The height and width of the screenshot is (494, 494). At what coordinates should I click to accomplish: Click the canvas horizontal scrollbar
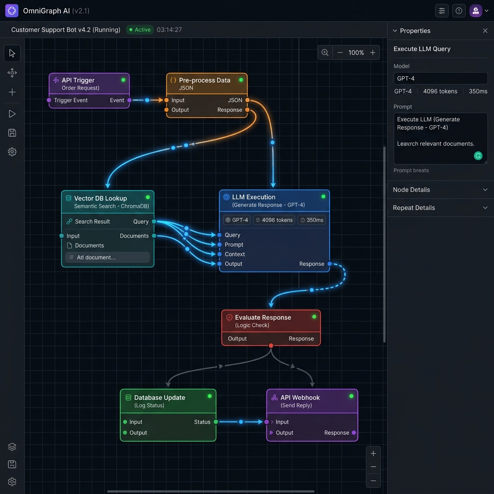click(x=210, y=491)
